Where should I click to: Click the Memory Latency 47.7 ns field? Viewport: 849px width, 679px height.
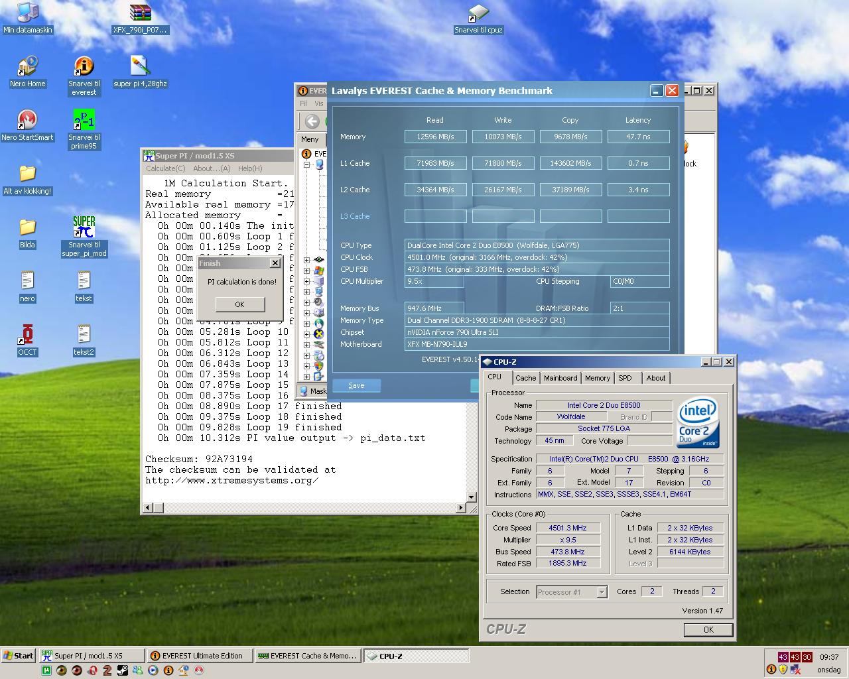(639, 137)
